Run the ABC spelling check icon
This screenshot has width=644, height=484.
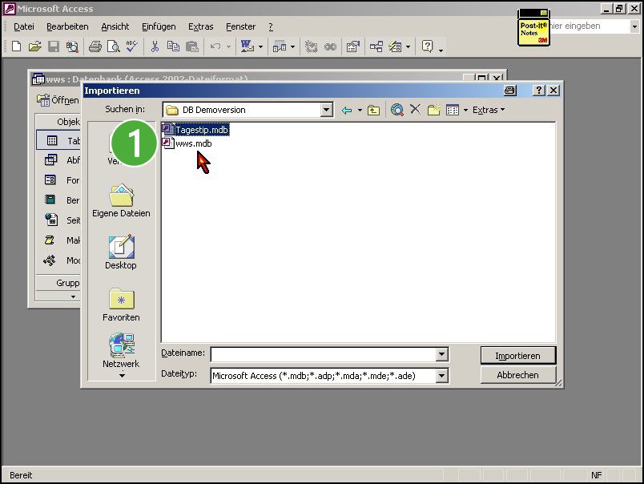tap(132, 46)
